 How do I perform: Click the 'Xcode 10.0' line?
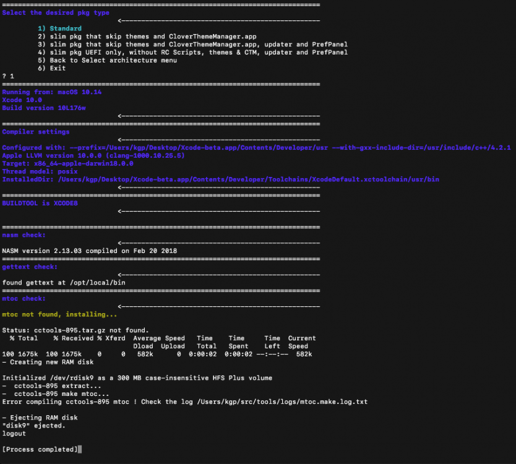coord(22,100)
